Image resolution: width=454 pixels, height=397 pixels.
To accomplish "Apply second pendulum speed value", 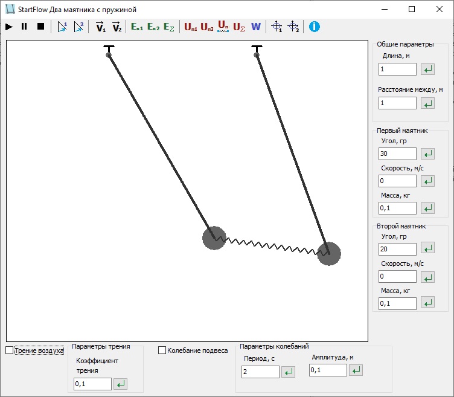I will (427, 277).
